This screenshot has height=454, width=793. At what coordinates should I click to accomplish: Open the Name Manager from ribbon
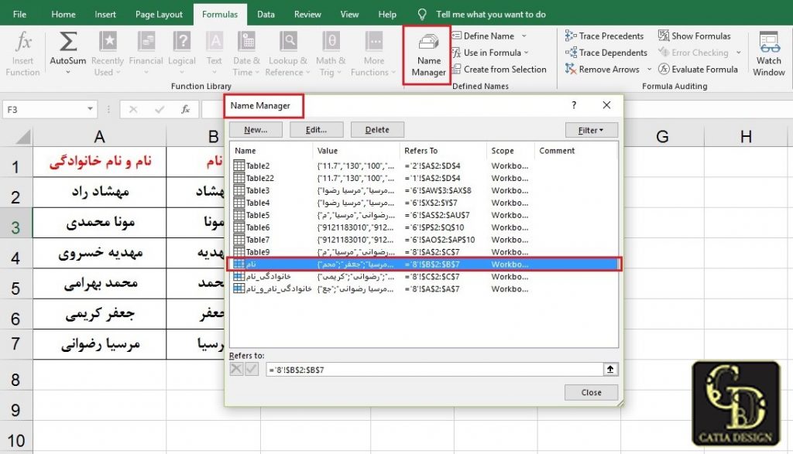click(x=427, y=55)
